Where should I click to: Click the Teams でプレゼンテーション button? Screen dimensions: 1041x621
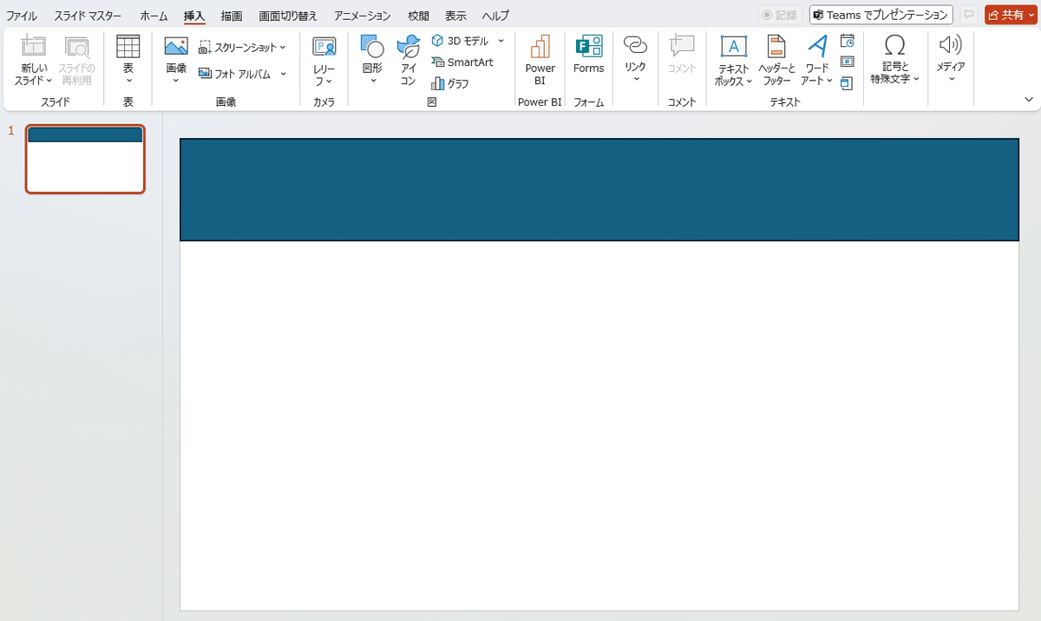click(881, 15)
